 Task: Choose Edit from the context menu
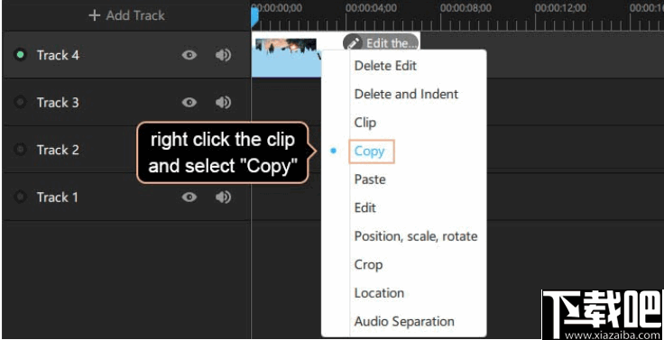pos(365,208)
